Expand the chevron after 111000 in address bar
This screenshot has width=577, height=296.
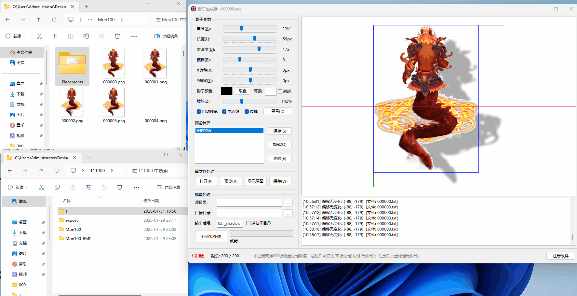coord(112,171)
